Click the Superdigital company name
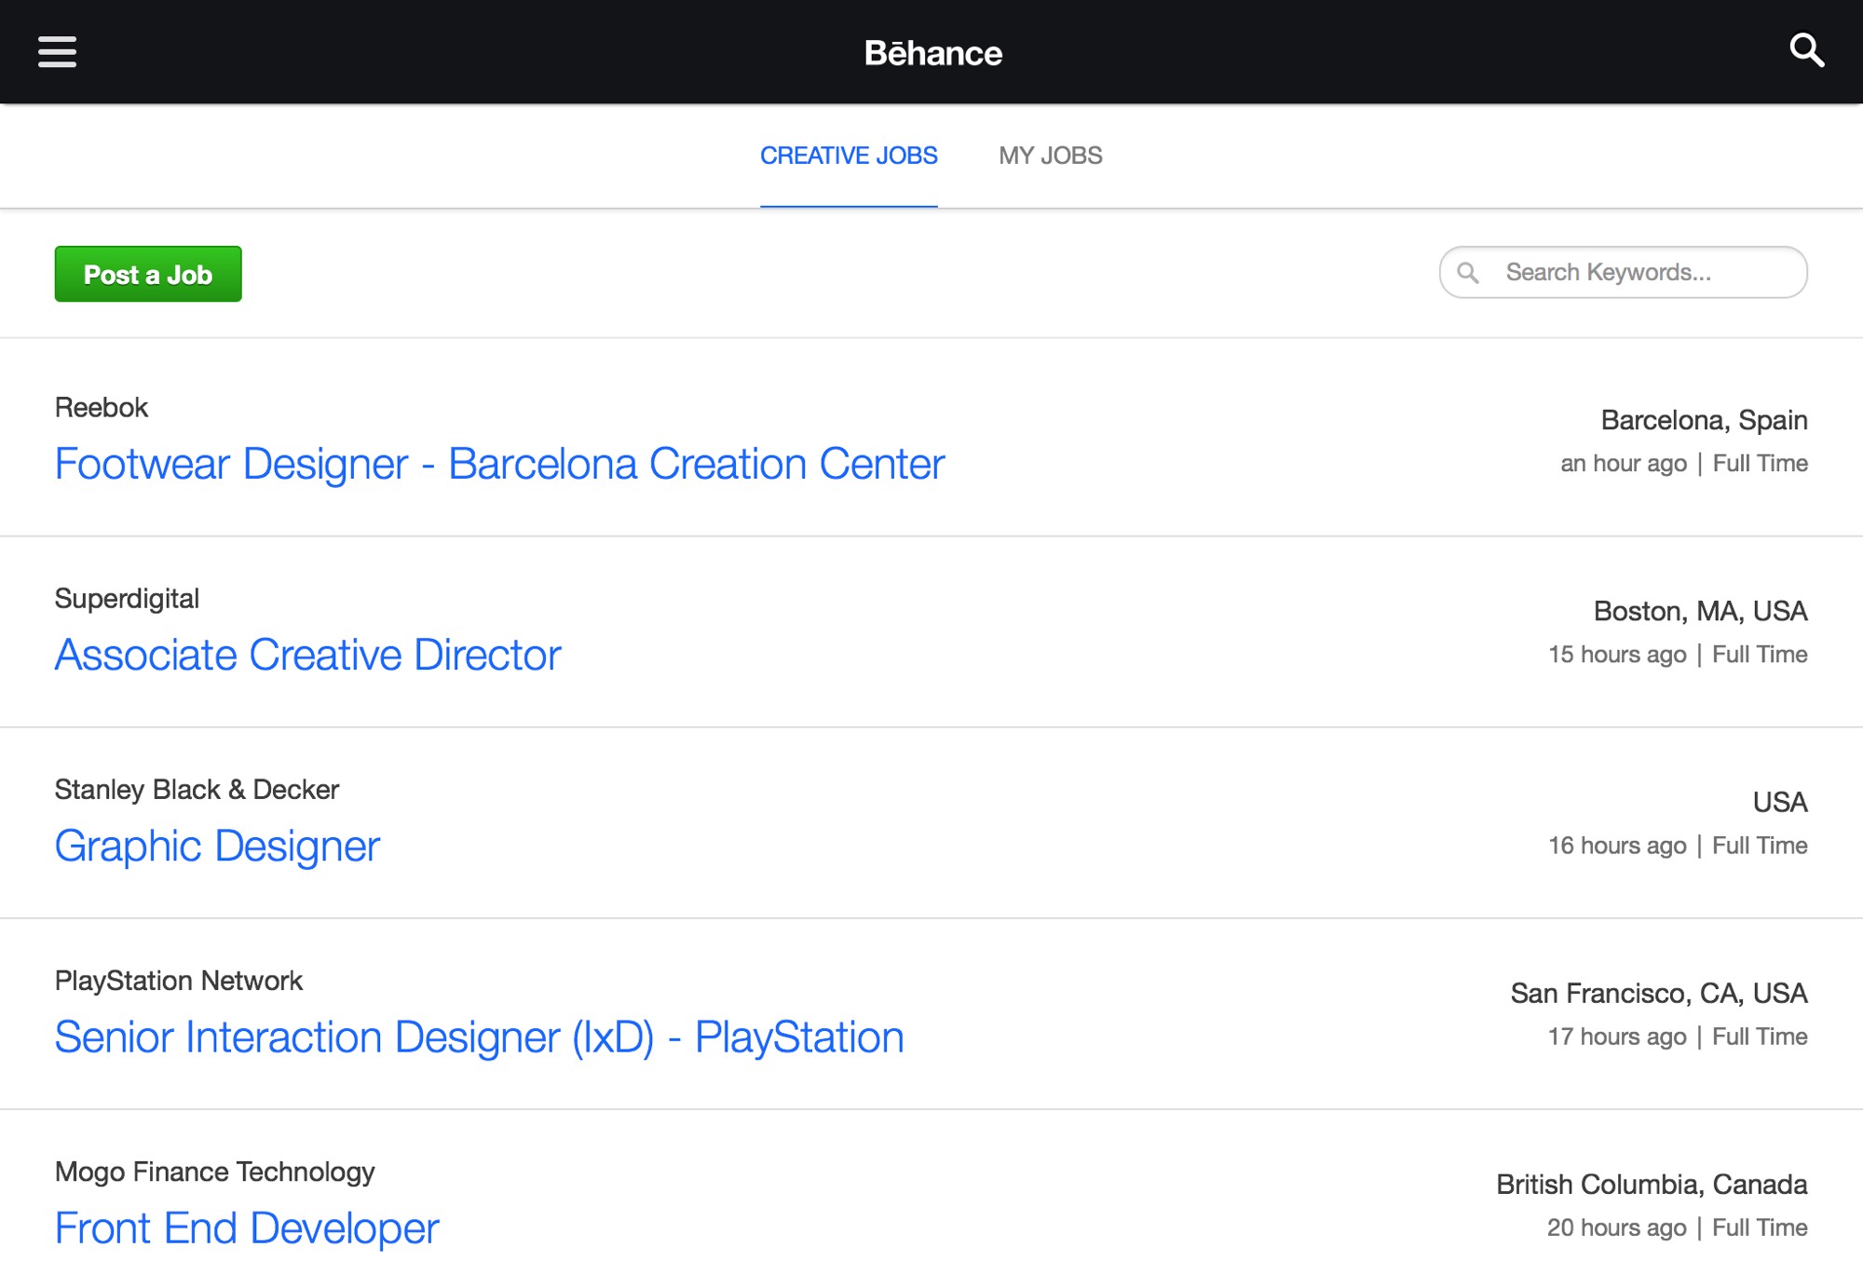 point(127,598)
